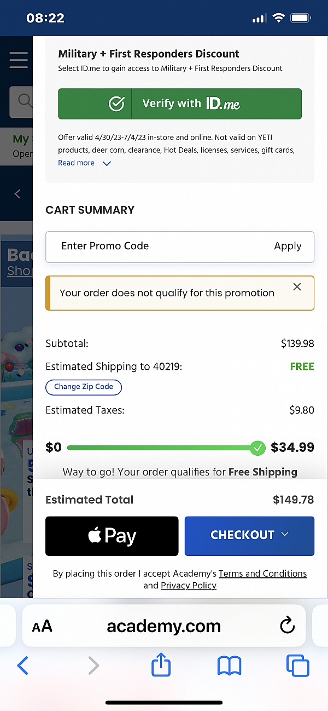Dismiss the promotion not qualified message

coord(297,286)
